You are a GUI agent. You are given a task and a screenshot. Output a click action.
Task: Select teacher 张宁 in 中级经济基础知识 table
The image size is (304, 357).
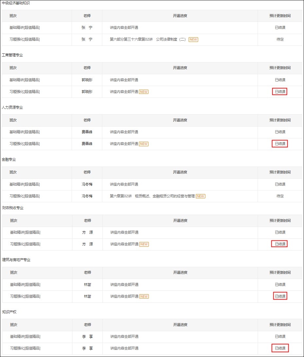(87, 27)
